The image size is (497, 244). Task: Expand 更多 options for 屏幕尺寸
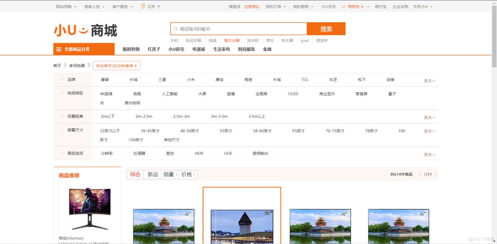pos(429,131)
